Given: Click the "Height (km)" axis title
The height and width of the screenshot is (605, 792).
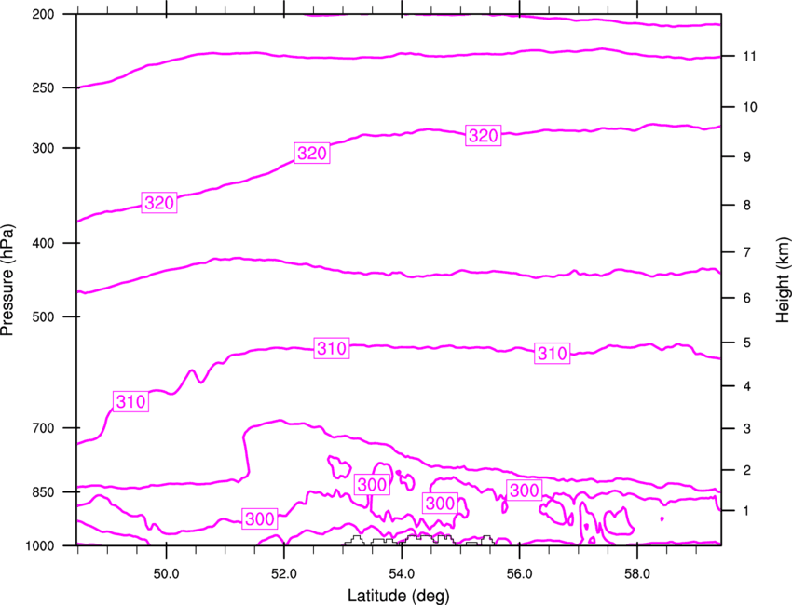Looking at the screenshot, I should click(783, 279).
